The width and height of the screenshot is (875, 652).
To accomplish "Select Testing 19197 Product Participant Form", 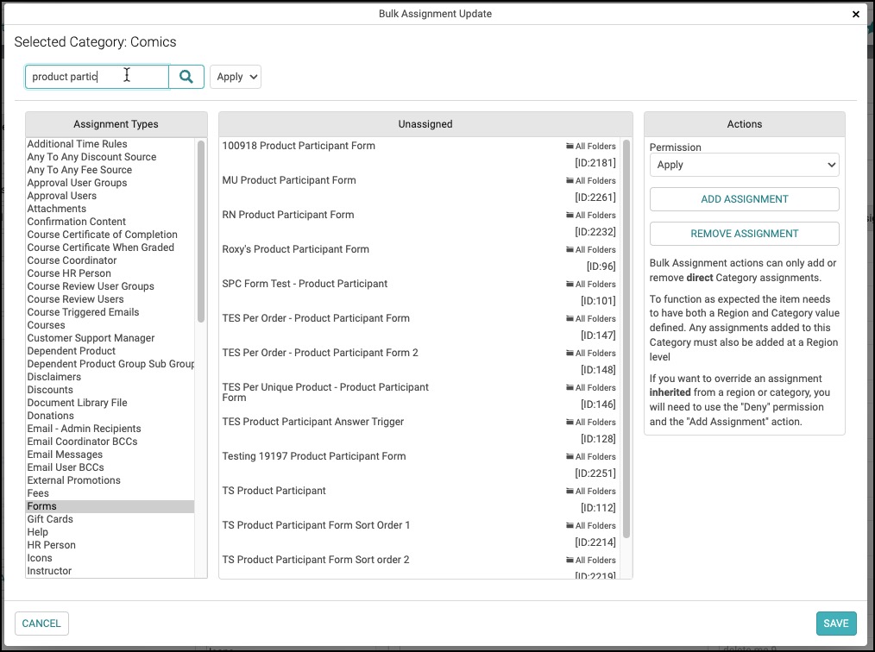I will coord(314,456).
